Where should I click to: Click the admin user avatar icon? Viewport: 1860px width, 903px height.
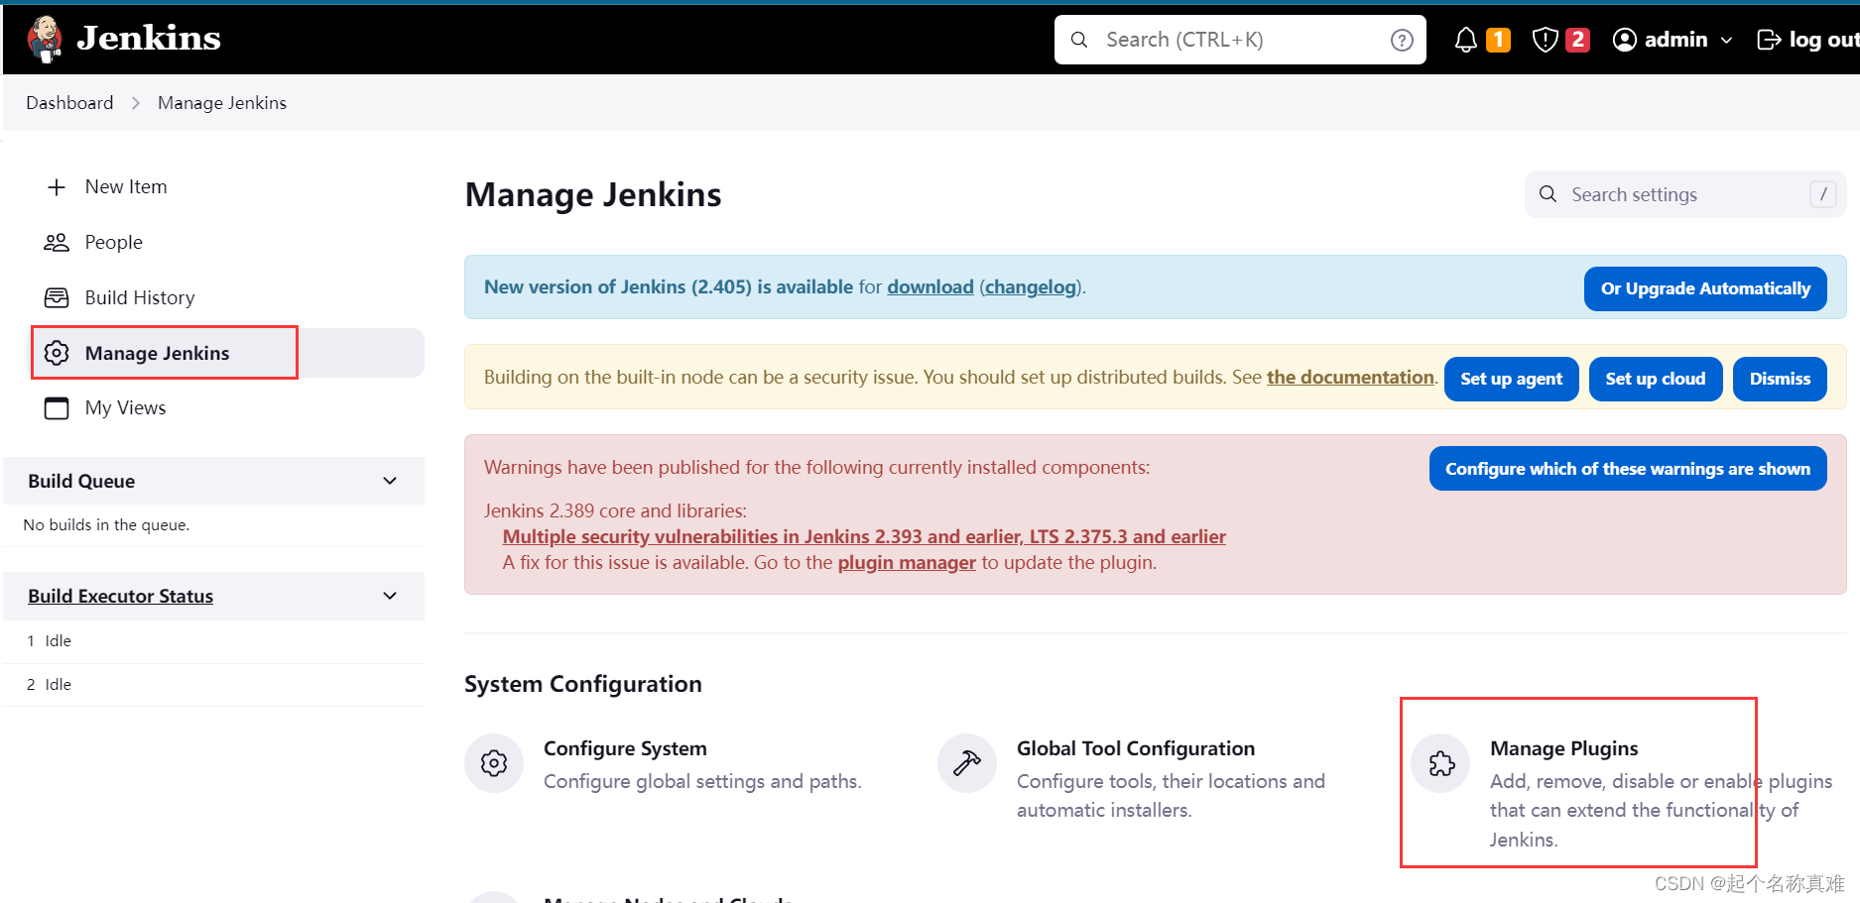[x=1624, y=40]
